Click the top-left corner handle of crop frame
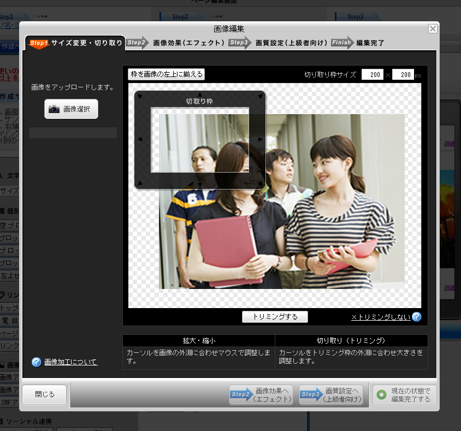Image resolution: width=461 pixels, height=431 pixels. [x=140, y=96]
